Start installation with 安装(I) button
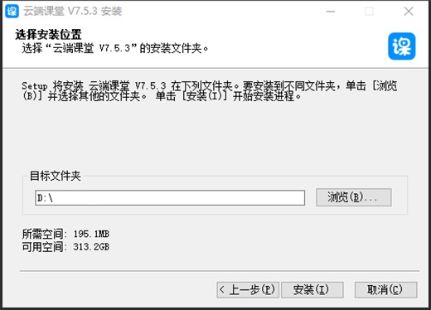The width and height of the screenshot is (431, 310). 312,289
